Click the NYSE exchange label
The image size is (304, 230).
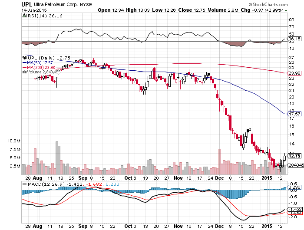(86, 4)
